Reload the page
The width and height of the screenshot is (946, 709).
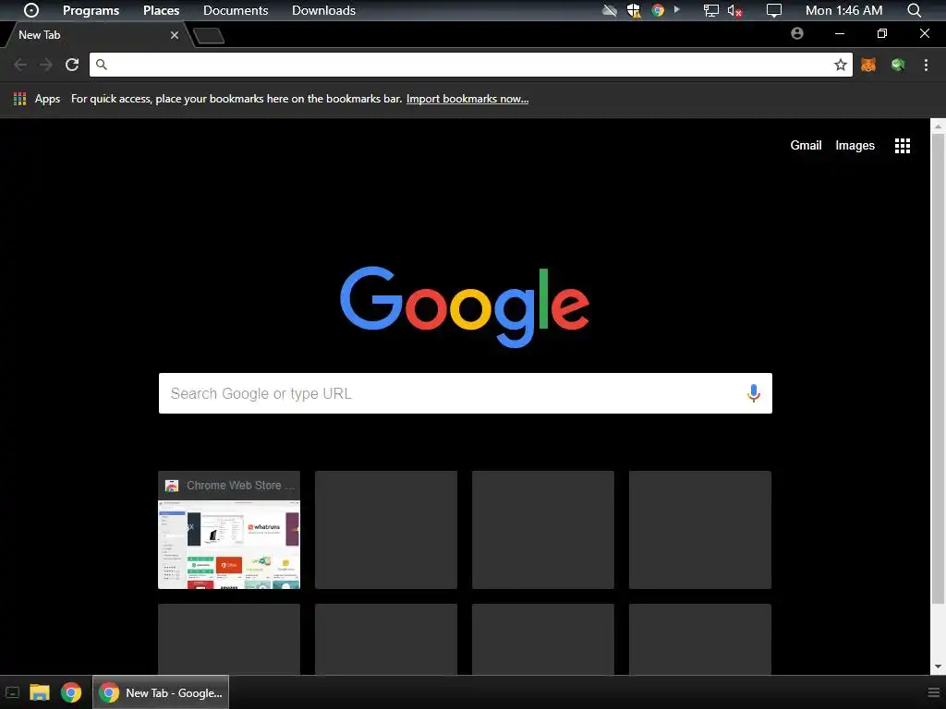72,65
